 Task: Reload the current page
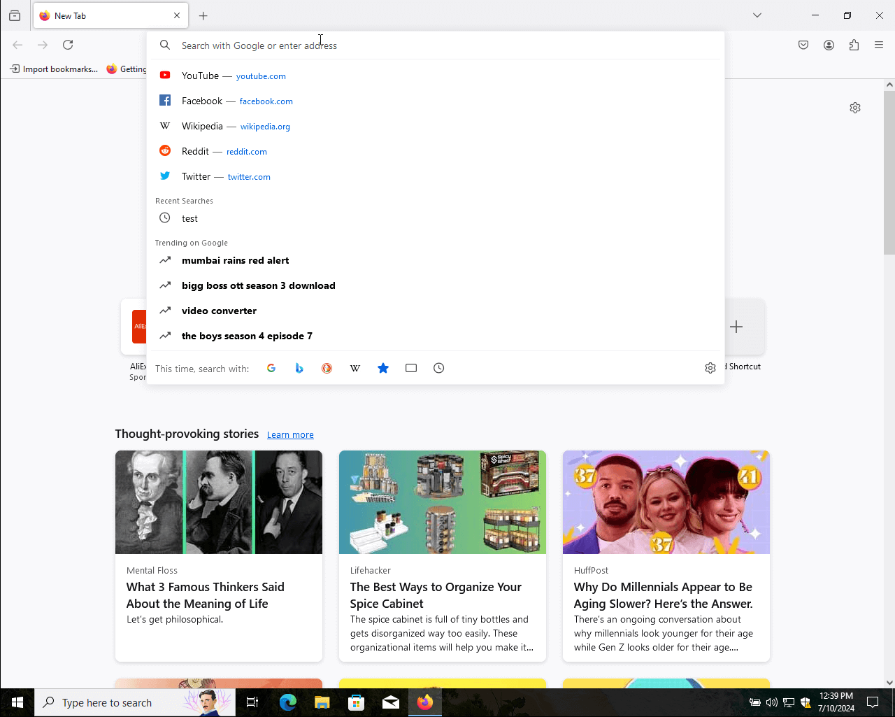(68, 45)
